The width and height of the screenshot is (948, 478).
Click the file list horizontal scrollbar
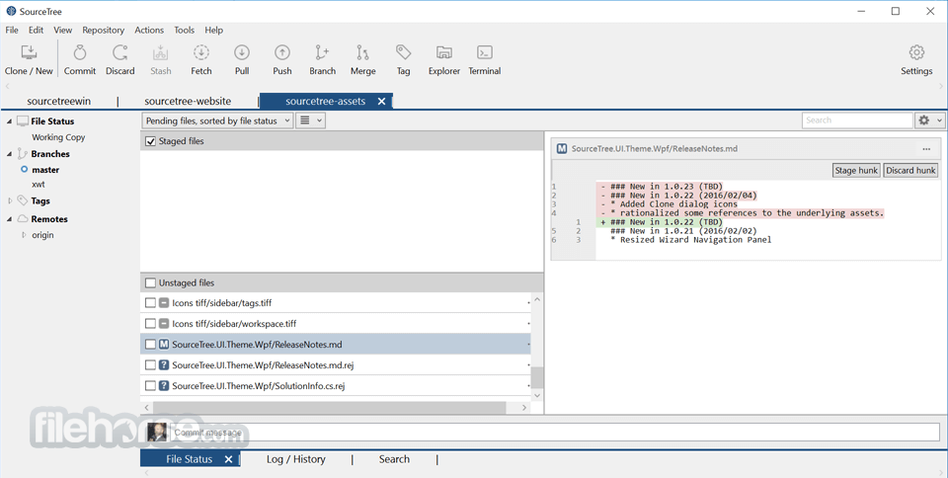(x=329, y=407)
